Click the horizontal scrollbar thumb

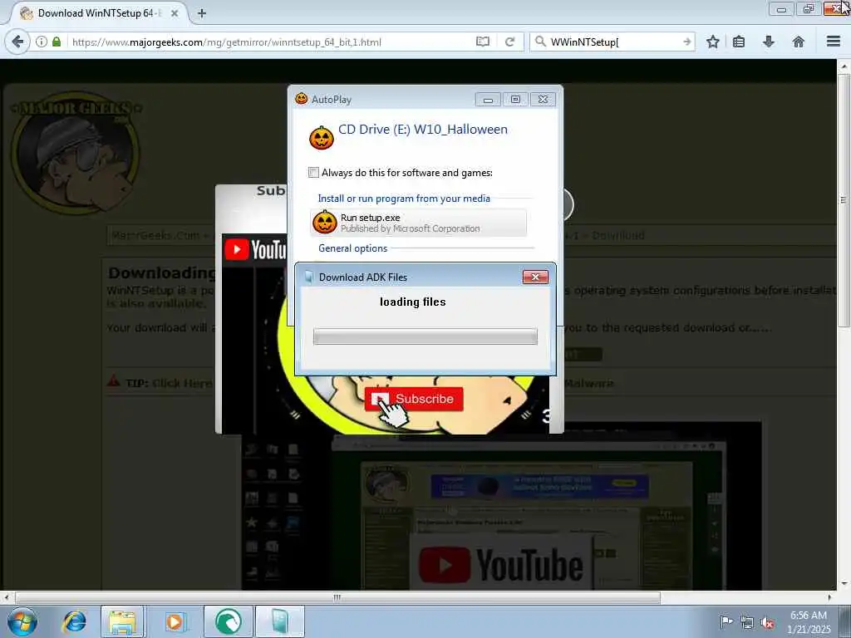(337, 597)
